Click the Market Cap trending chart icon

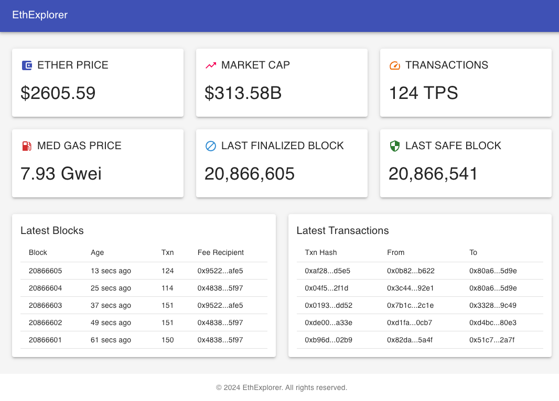[x=210, y=65]
